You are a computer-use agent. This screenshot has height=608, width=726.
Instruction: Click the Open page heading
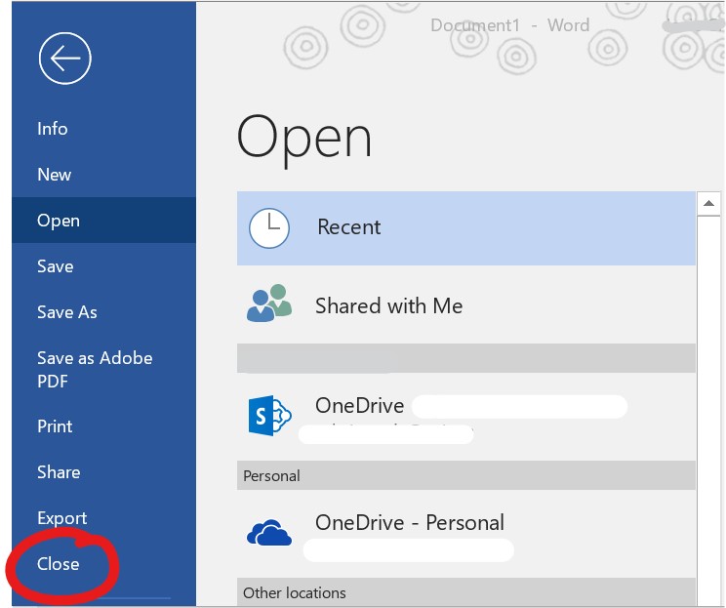tap(304, 140)
